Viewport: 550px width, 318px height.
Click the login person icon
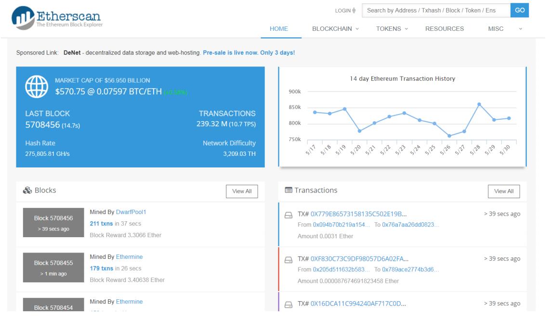pos(354,11)
